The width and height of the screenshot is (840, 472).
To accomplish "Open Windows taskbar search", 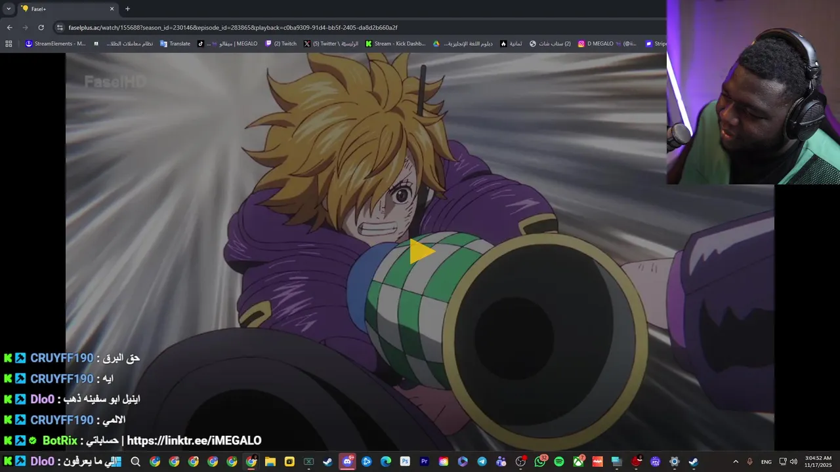I will click(x=135, y=462).
